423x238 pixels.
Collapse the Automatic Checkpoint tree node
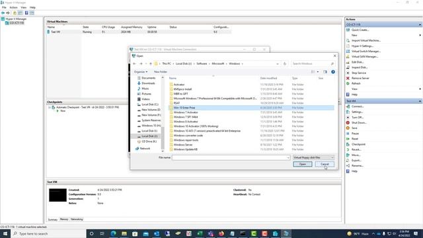(x=50, y=107)
